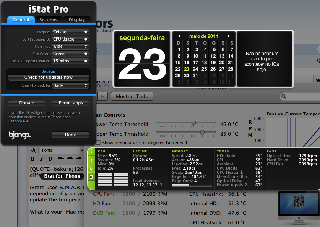
Task: Click the CPU heading in the iStat widget
Action: [x=101, y=151]
